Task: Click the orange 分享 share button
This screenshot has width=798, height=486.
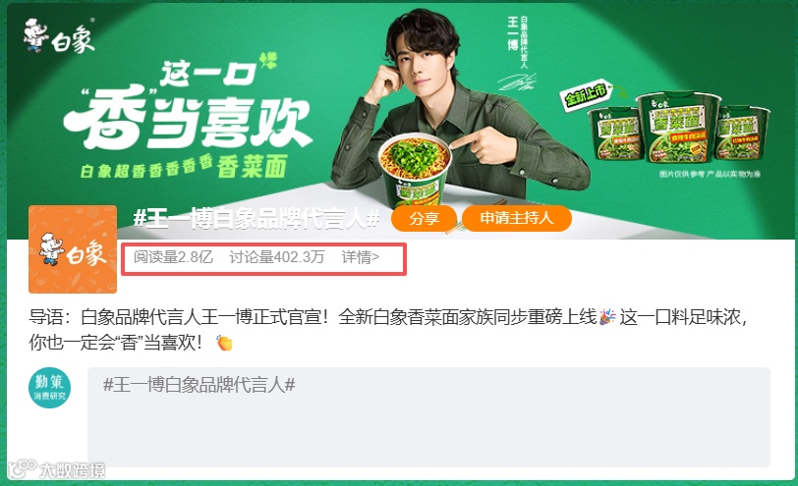Action: pos(424,219)
